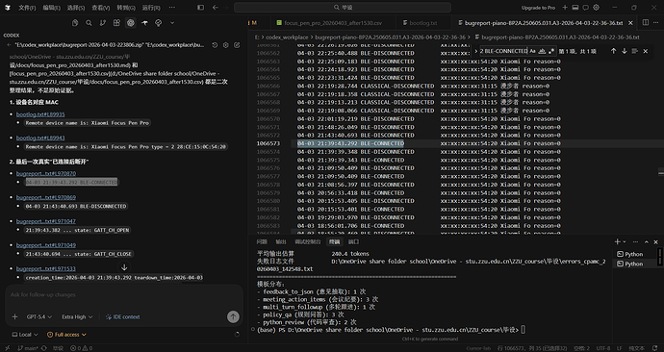
Task: Send the Codex message
Action: pos(233,316)
